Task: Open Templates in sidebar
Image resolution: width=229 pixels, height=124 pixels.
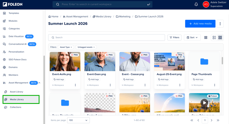Action: [14, 13]
